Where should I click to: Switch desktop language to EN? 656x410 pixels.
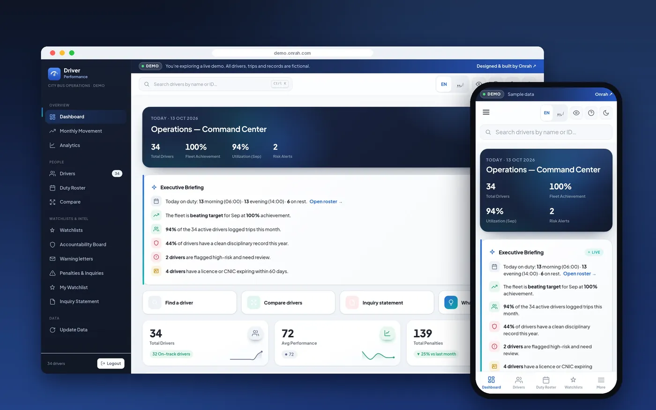point(444,84)
